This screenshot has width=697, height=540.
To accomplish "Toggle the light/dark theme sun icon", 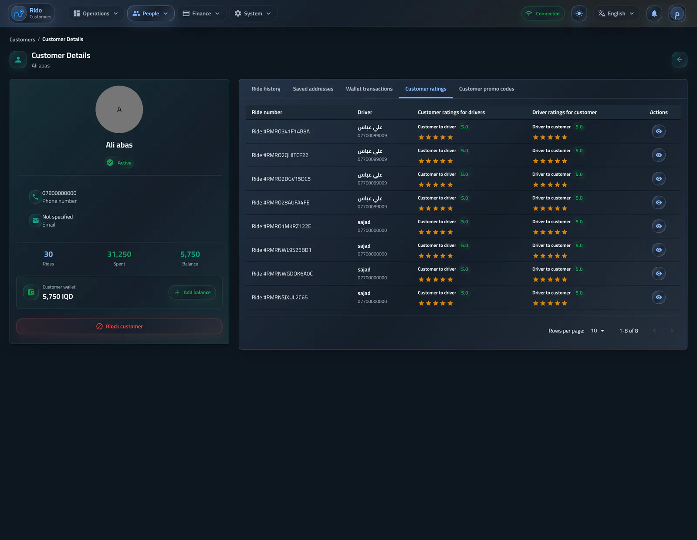I will (579, 13).
